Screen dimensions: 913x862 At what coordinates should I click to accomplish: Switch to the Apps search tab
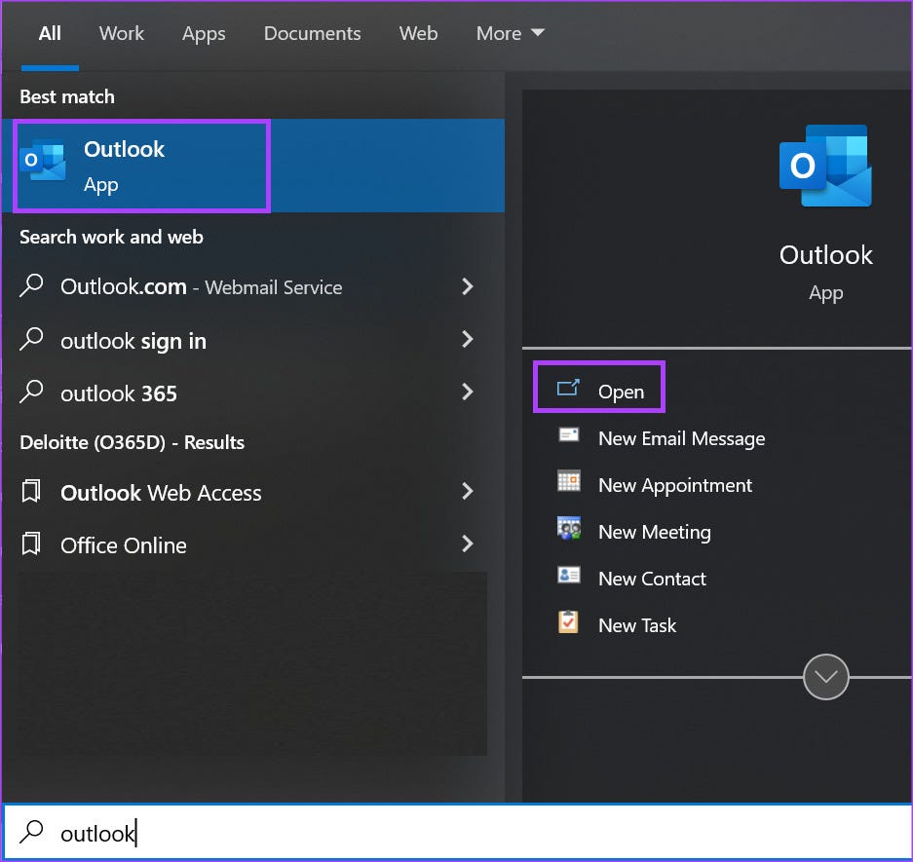204,33
